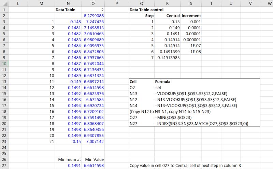The width and height of the screenshot is (273, 169).
Task: Click cell with value 0.1481
Action: [x=68, y=28]
